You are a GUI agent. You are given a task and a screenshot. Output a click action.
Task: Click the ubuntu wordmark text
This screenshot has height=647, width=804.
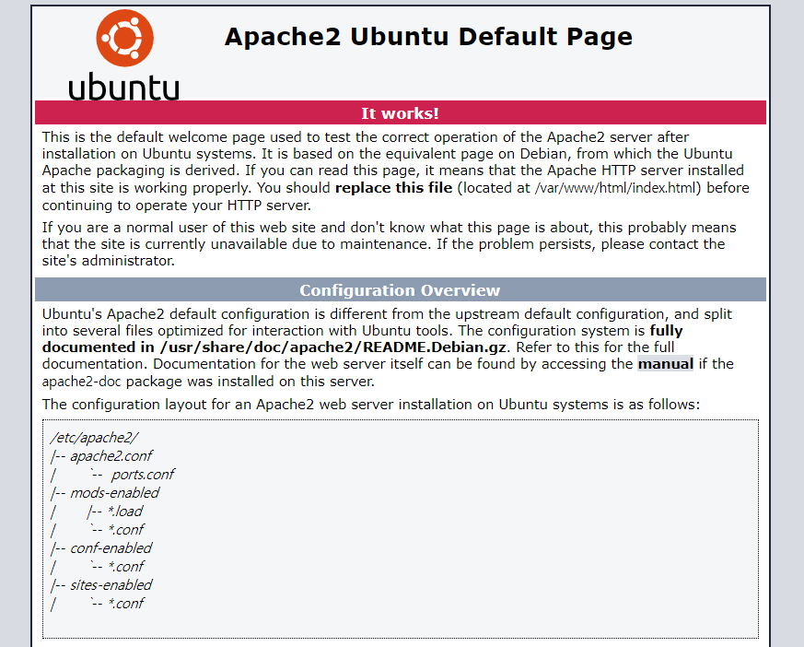point(123,87)
